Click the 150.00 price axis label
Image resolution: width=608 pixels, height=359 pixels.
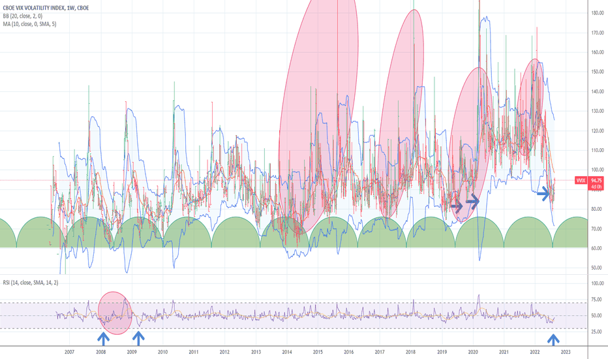598,72
